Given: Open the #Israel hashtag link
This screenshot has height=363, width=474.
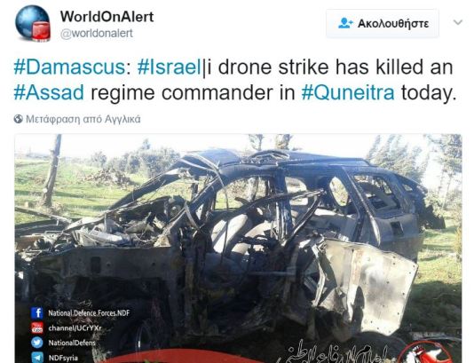Looking at the screenshot, I should [x=170, y=67].
